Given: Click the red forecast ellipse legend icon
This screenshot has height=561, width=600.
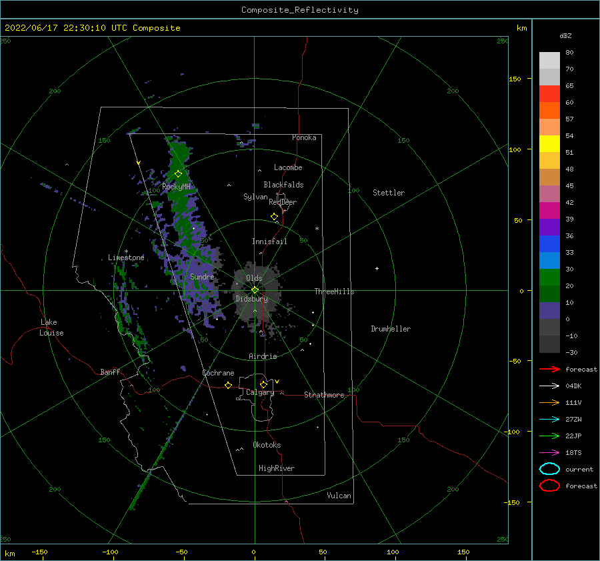Looking at the screenshot, I should [549, 486].
